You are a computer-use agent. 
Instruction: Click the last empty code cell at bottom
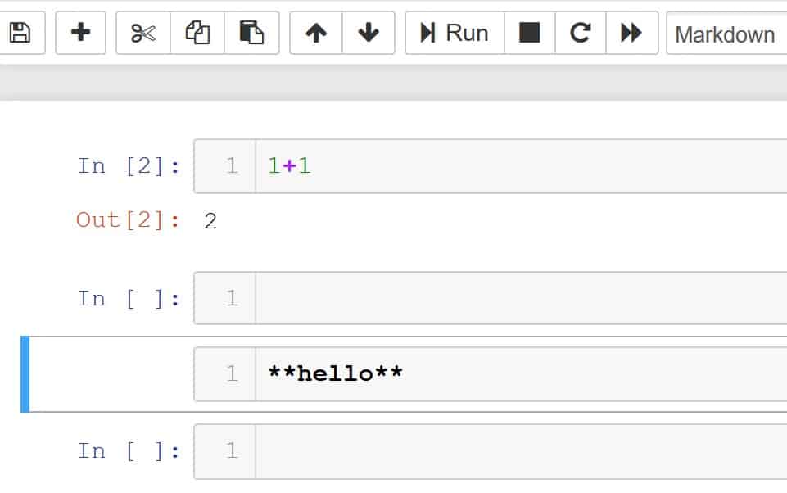tap(521, 451)
